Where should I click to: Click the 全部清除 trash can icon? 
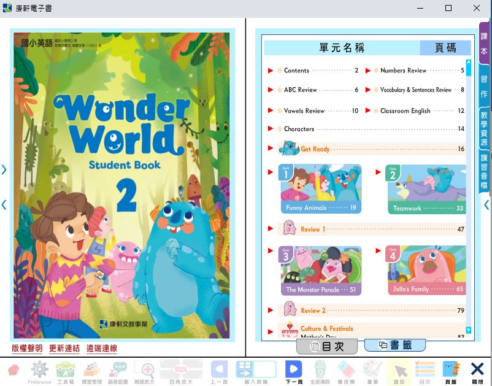[x=320, y=370]
